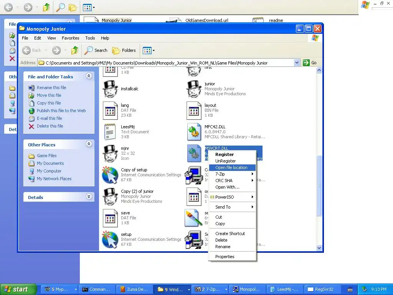The image size is (393, 295).
Task: Expand the Send To submenu
Action: tap(232, 207)
